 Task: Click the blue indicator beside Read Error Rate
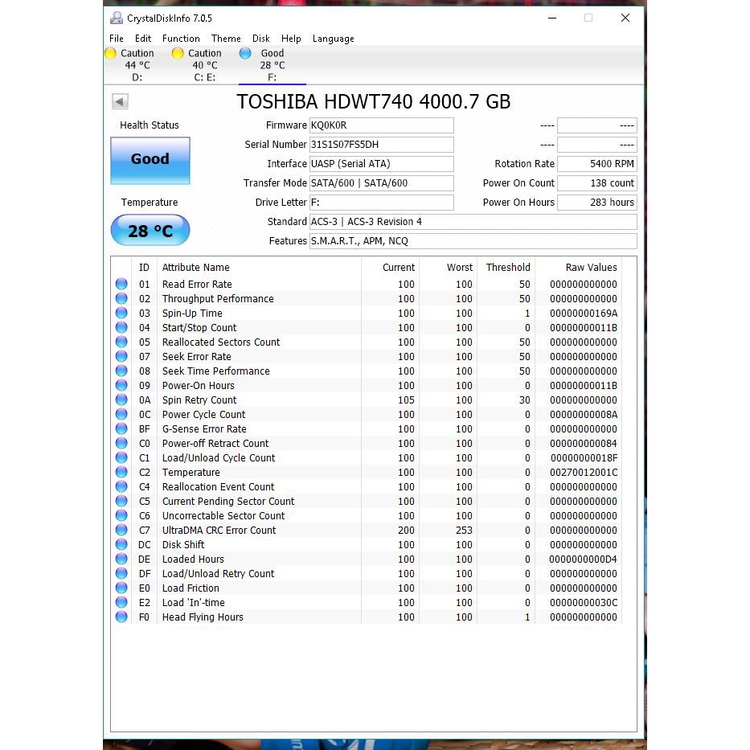(121, 284)
